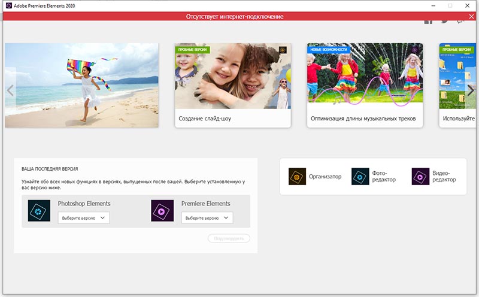The width and height of the screenshot is (479, 297).
Task: Click the 'ВАША ПОСЛЕДНЯЯ ВЕРСИЯ' heading
Action: click(50, 169)
